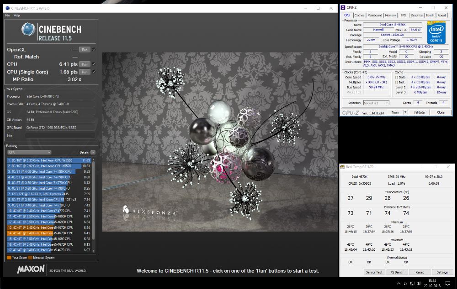Open the Ranking CPU dropdown
This screenshot has height=289, width=457.
[x=29, y=152]
